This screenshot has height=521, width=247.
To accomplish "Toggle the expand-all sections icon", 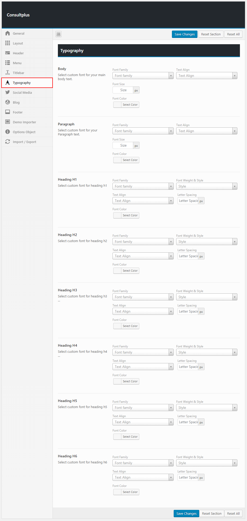I will 59,34.
